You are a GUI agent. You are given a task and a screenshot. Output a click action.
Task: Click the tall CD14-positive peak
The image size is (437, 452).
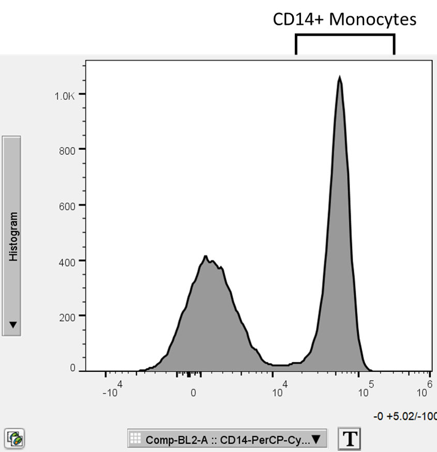pos(340,104)
